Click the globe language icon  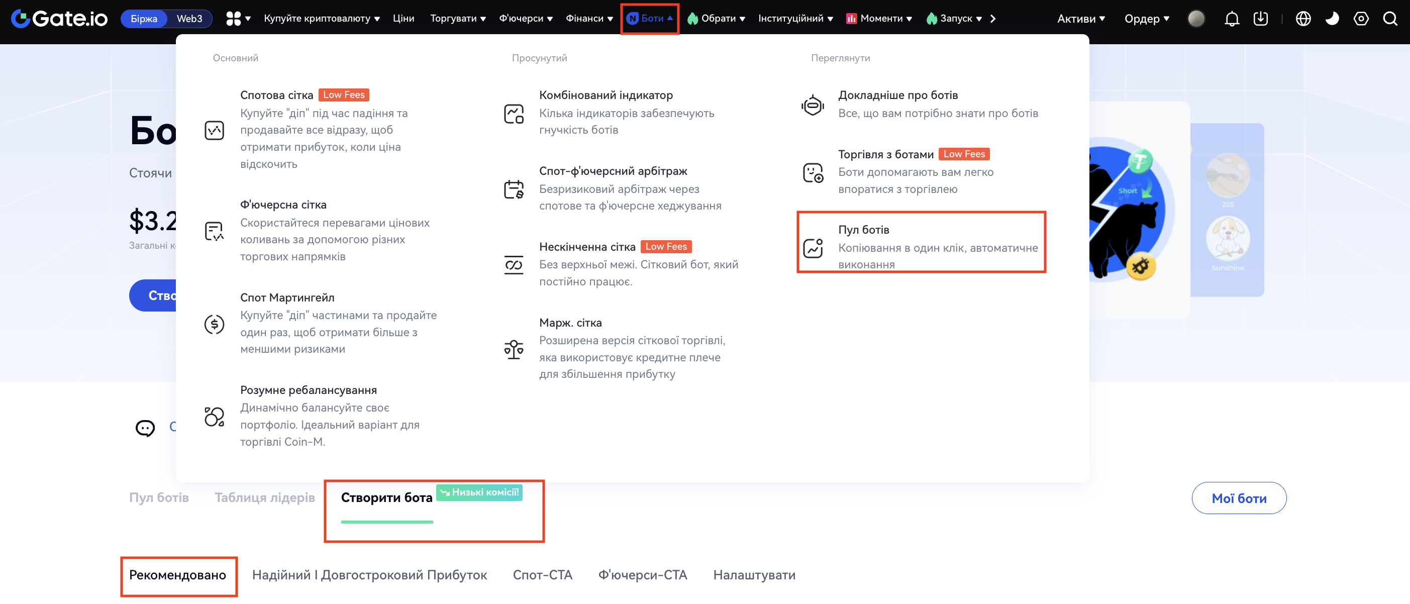click(1303, 19)
